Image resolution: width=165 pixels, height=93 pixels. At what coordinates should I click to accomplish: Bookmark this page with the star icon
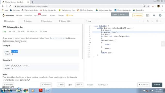pyautogui.click(x=148, y=6)
